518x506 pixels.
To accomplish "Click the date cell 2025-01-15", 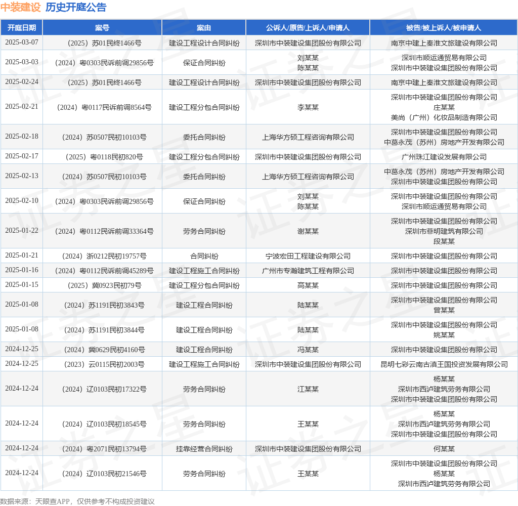I will [x=21, y=284].
